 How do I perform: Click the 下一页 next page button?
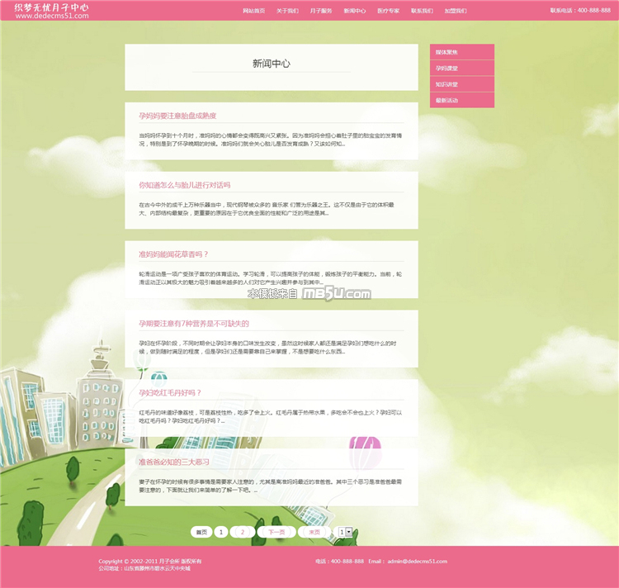(276, 533)
